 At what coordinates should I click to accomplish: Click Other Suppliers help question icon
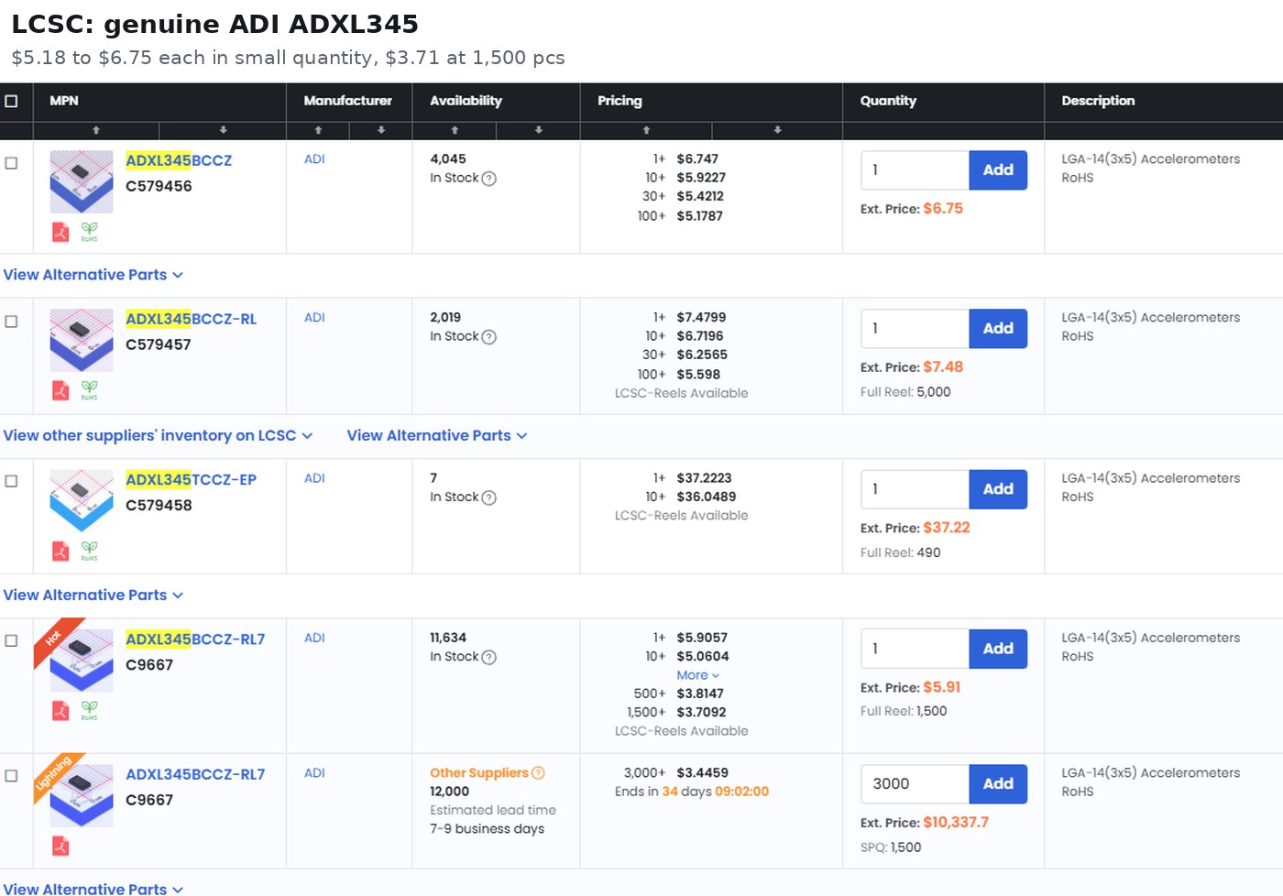(538, 773)
